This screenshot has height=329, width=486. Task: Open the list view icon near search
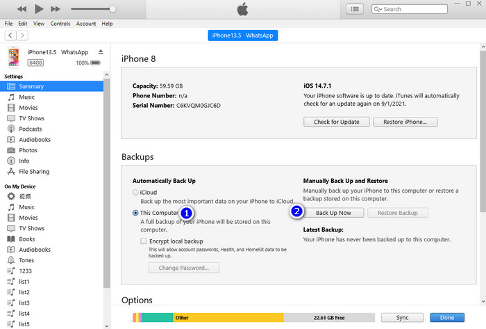pos(355,9)
